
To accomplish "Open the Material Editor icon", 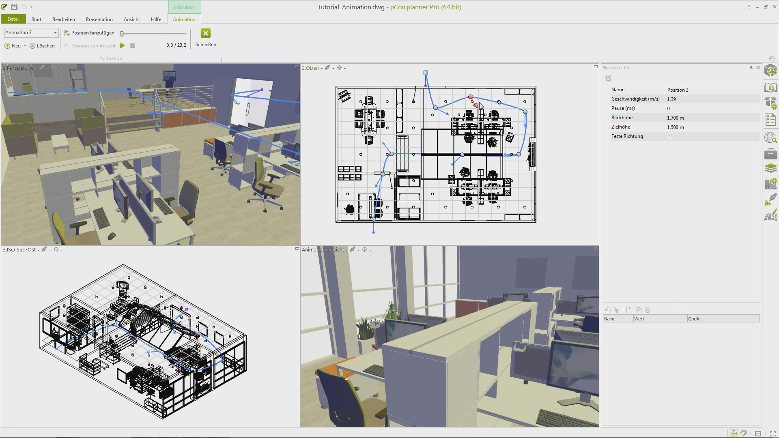I will pos(771,184).
